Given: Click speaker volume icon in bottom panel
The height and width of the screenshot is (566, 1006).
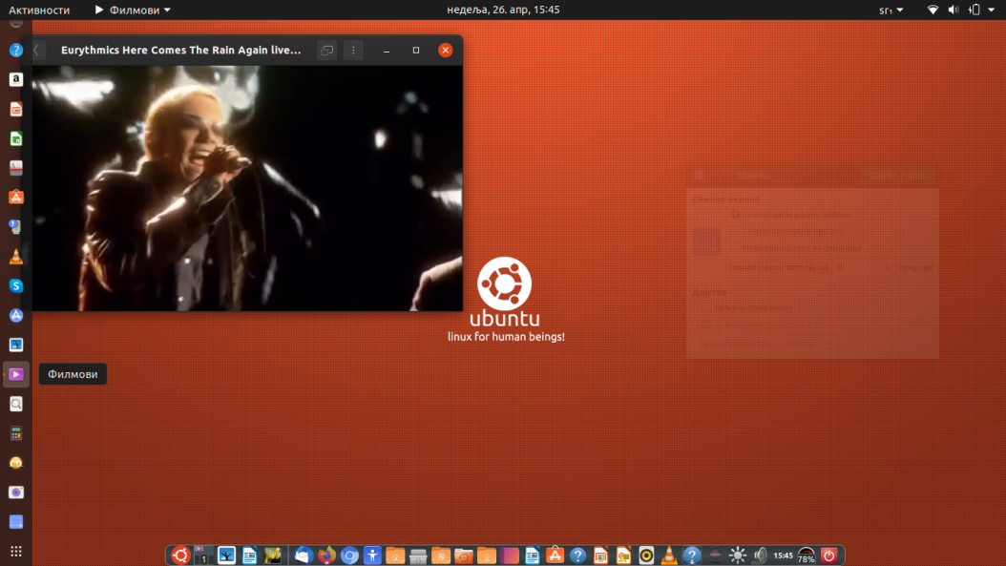Looking at the screenshot, I should click(x=761, y=556).
